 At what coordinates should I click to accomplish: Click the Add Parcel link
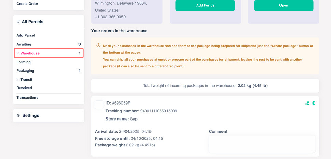coord(26,35)
